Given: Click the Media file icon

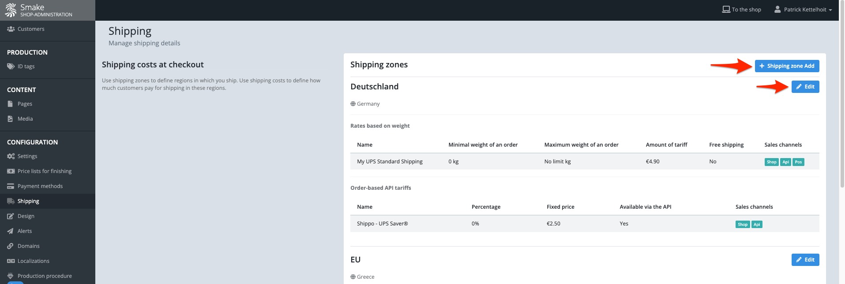Looking at the screenshot, I should click(x=10, y=119).
